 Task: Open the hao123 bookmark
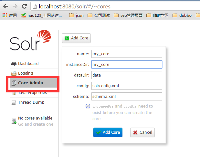(41, 16)
